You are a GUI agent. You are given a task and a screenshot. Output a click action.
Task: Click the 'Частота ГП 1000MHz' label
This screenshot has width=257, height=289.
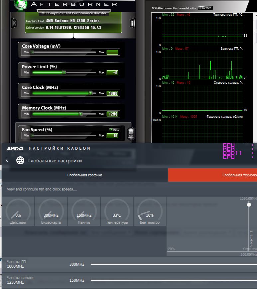click(x=16, y=264)
